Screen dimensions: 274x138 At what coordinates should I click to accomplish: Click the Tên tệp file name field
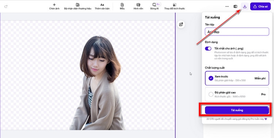(x=237, y=32)
